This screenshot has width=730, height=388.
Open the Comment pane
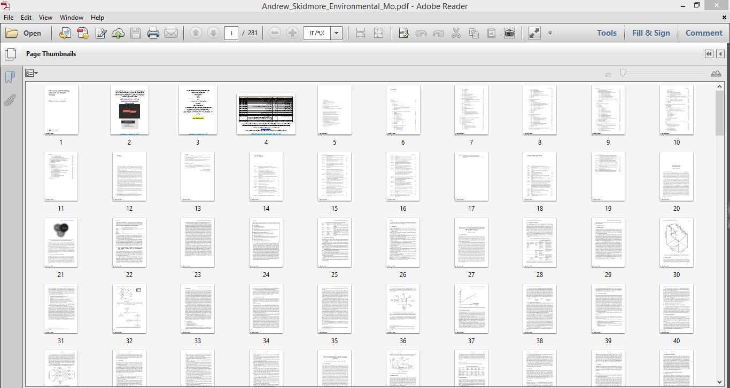pos(704,33)
